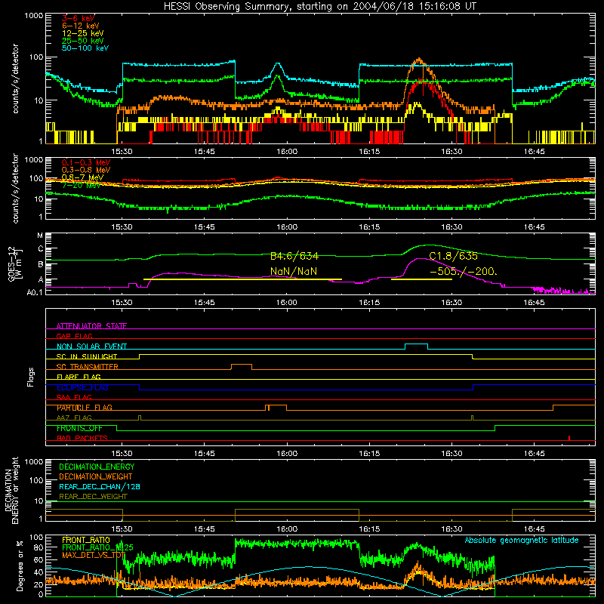604x604 pixels.
Task: Select the FRONTS_OFF flag label
Action: click(79, 428)
